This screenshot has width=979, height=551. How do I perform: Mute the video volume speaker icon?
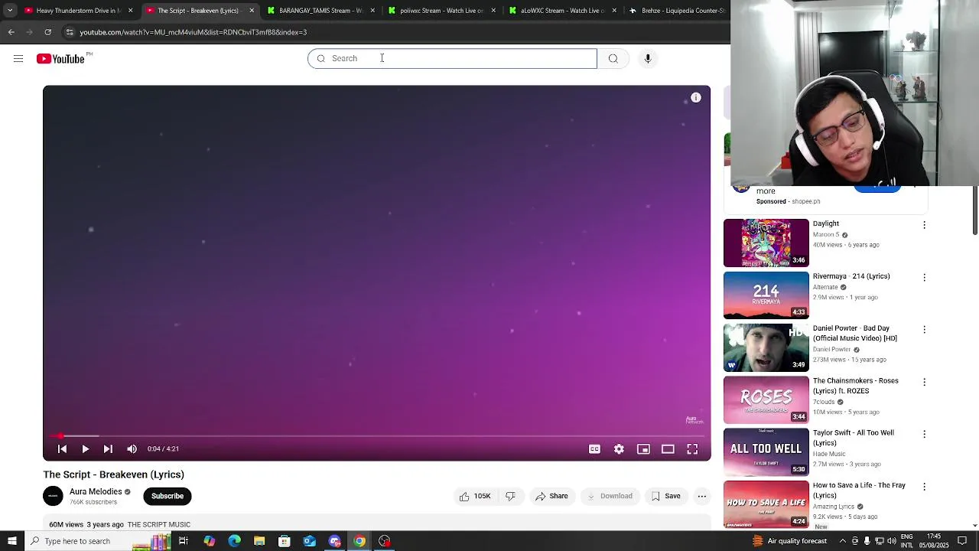(132, 449)
